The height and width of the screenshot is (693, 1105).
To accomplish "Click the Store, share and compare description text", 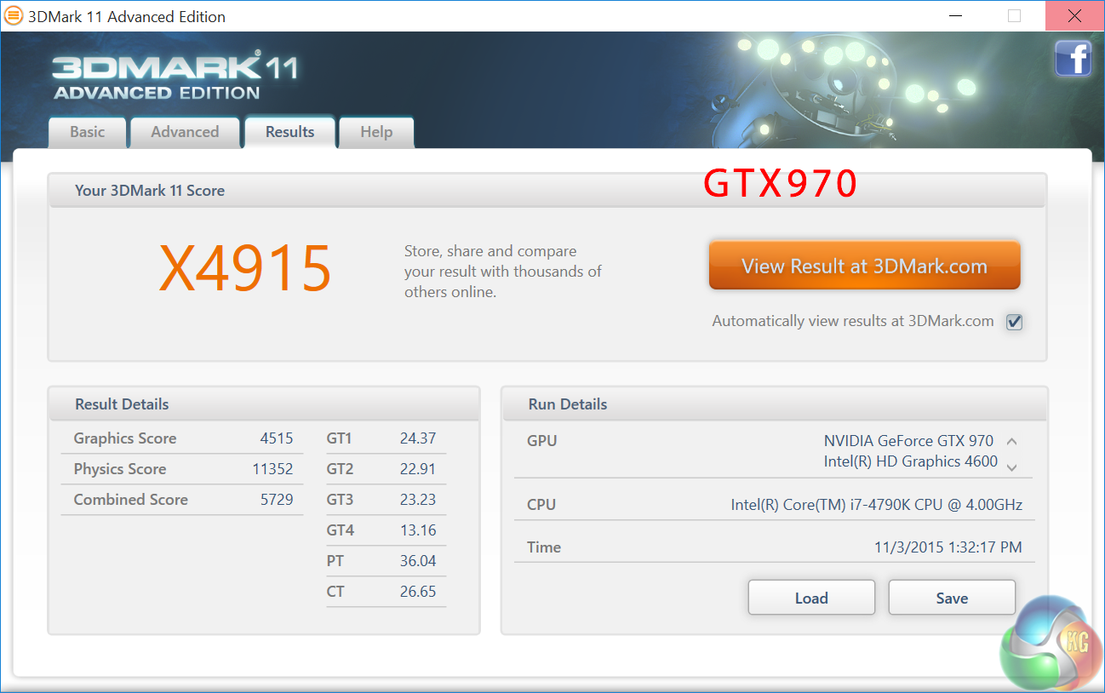I will click(x=503, y=272).
